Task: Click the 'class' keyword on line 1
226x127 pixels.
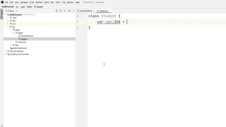Action: pos(94,16)
